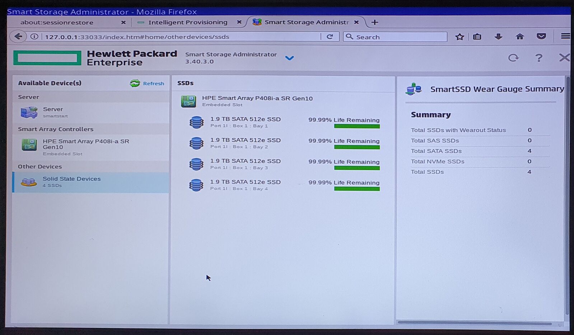Click the Firefox back arrow button
The width and height of the screenshot is (574, 335).
18,37
